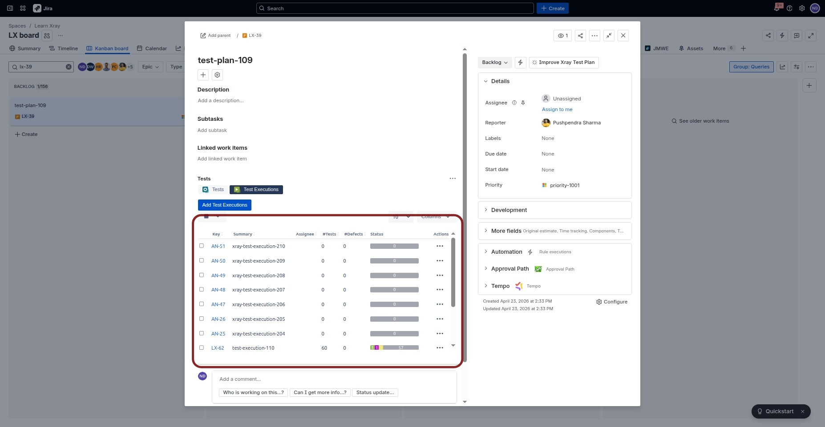Switch to the Tests tab
Viewport: 825px width, 427px height.
(213, 190)
